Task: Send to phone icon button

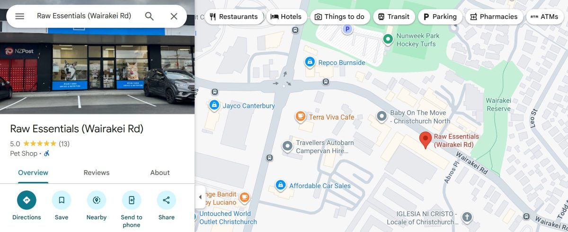Action: click(132, 200)
